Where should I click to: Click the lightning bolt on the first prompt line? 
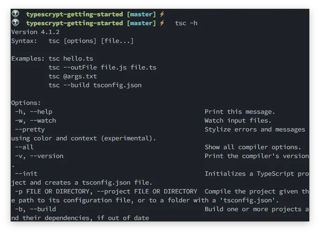coord(162,14)
